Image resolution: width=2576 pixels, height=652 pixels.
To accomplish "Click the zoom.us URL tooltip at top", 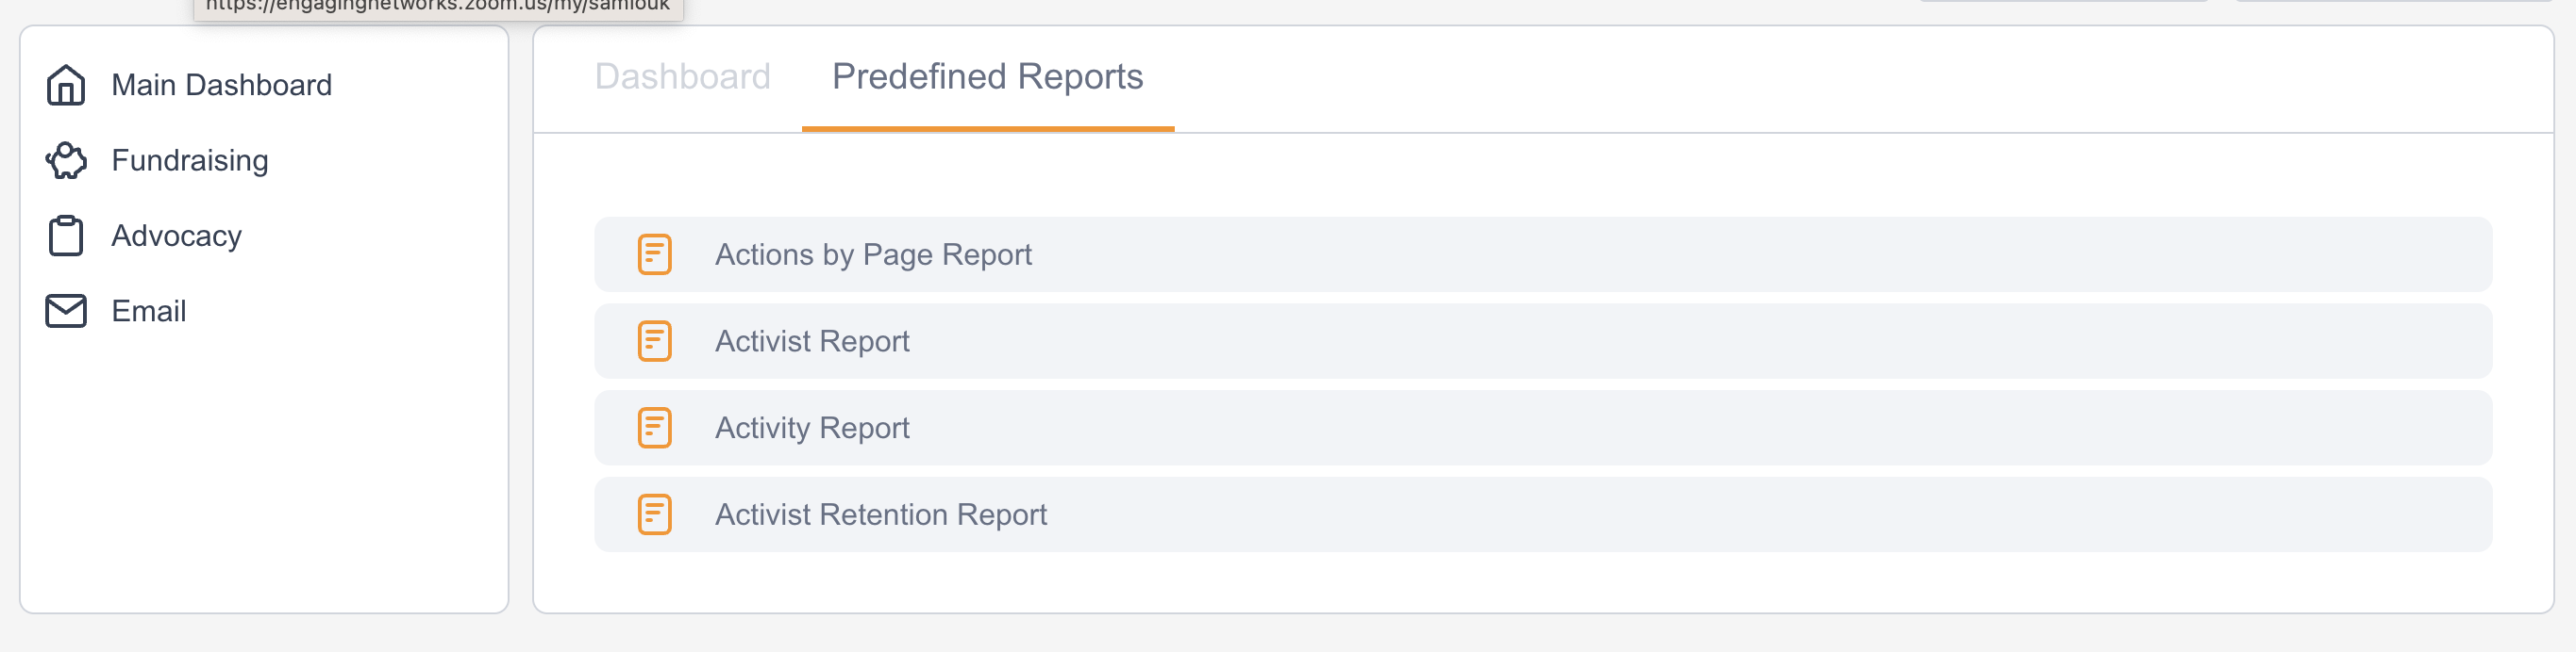I will point(438,7).
